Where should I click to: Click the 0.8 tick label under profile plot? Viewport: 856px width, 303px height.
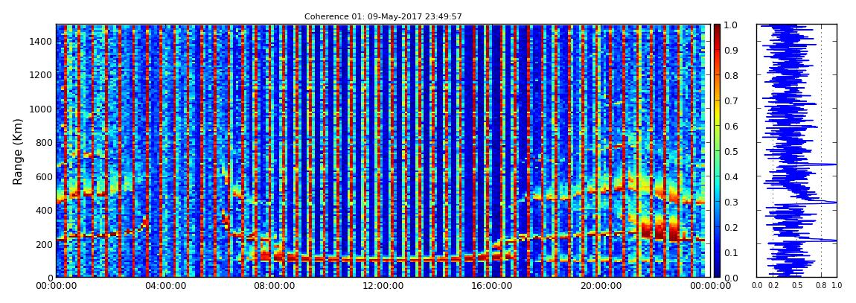pyautogui.click(x=821, y=286)
